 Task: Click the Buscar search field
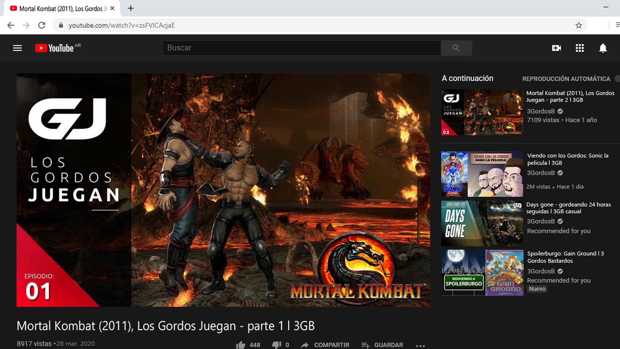tap(301, 48)
